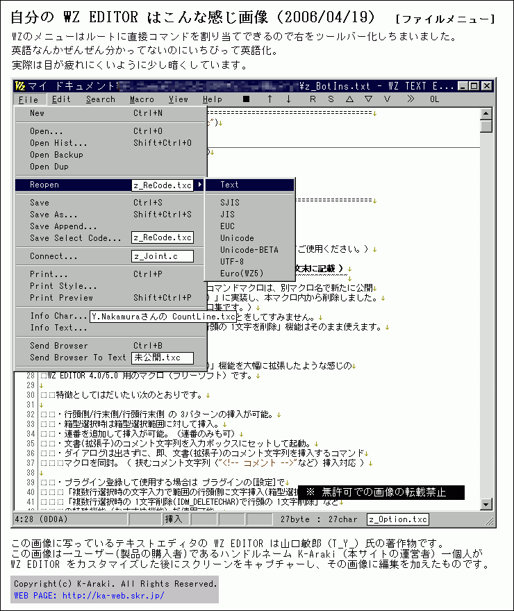Open the Help menu
The width and height of the screenshot is (514, 611).
(x=213, y=99)
